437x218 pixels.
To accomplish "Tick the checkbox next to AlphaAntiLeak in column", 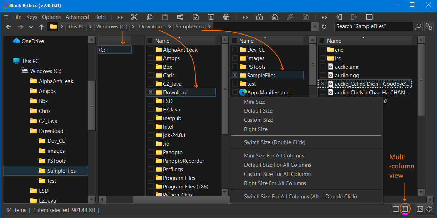I will point(151,50).
